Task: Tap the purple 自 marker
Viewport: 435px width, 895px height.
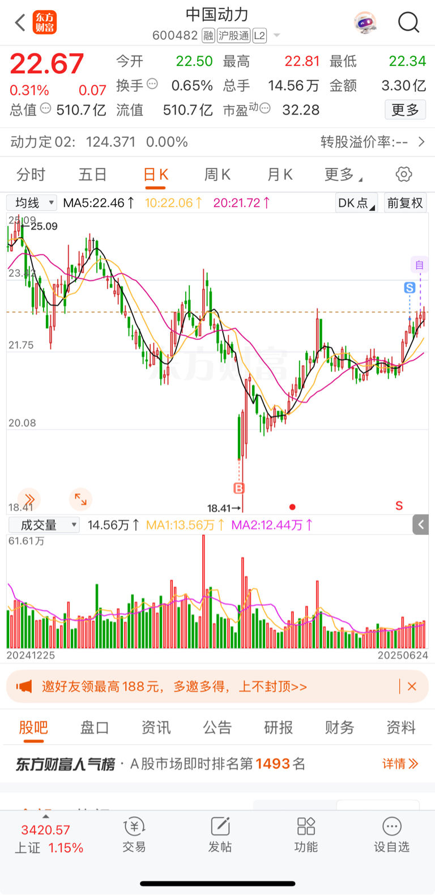Action: (419, 264)
